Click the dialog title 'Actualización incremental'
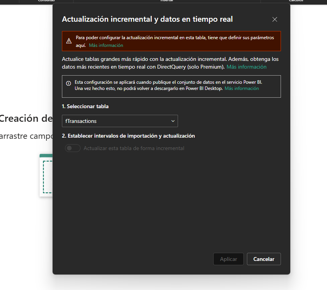Image resolution: width=327 pixels, height=290 pixels. coord(147,19)
